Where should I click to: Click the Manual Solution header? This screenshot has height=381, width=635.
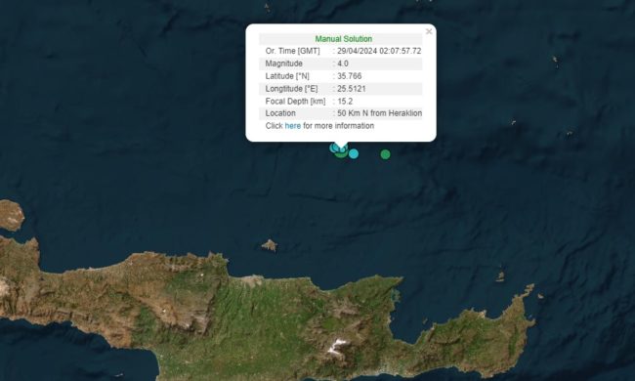[x=344, y=39]
